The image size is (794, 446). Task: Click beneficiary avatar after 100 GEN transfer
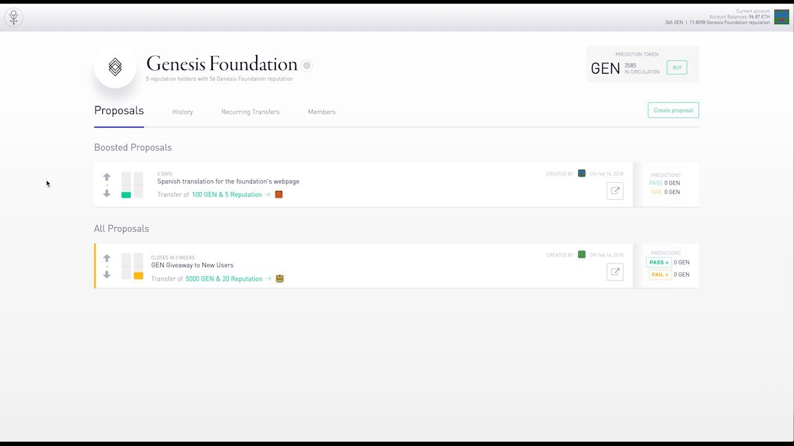tap(279, 195)
